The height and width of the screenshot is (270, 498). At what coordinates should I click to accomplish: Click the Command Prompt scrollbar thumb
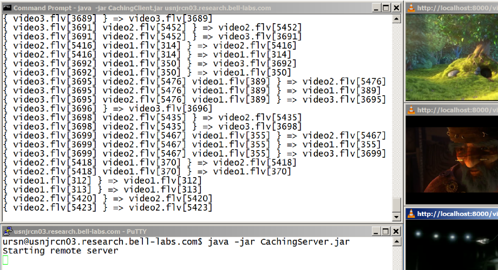pyautogui.click(x=396, y=205)
